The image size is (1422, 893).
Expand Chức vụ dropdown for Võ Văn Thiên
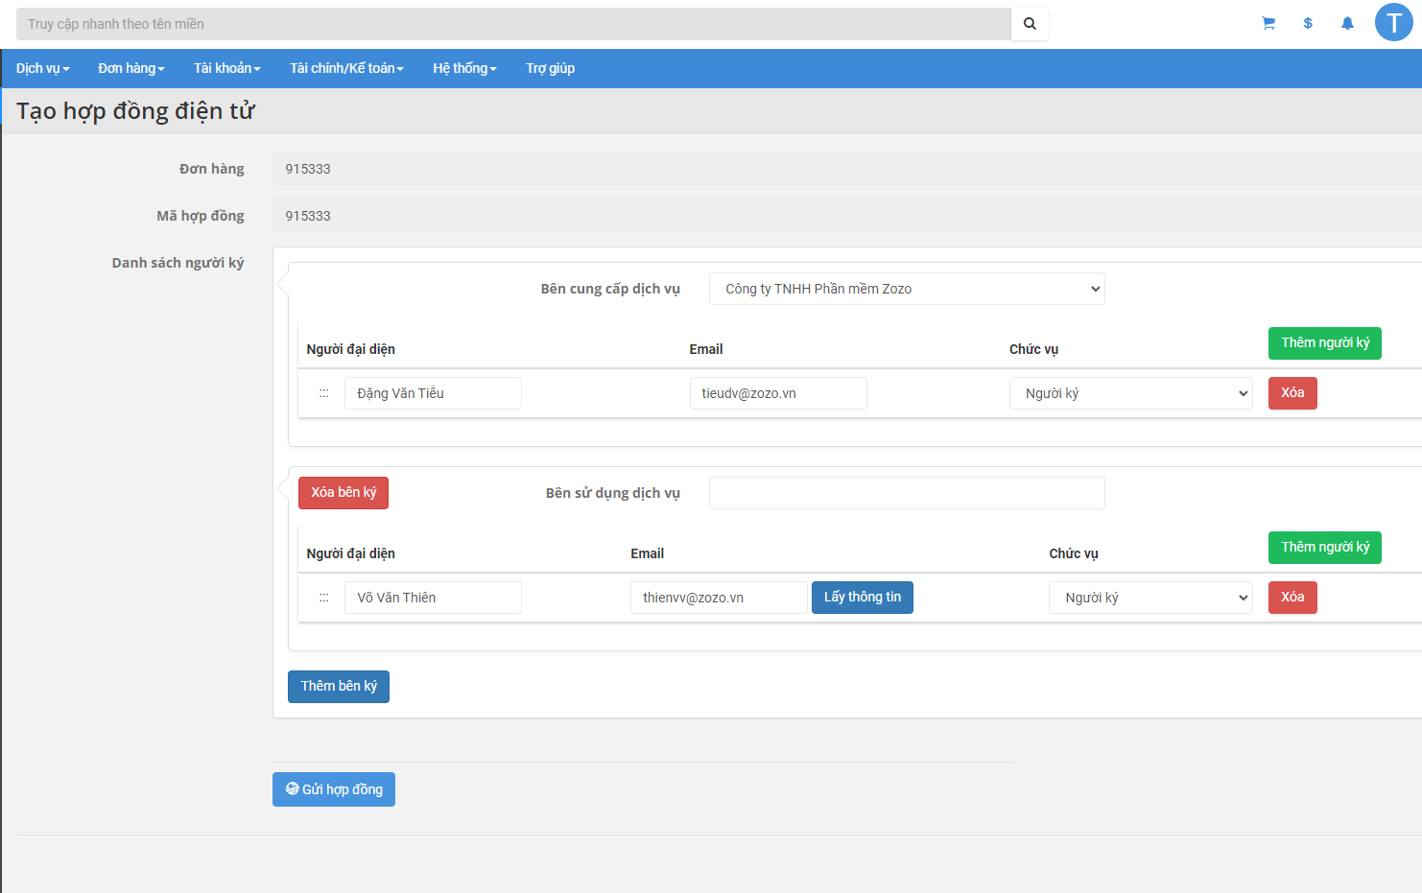[1150, 598]
